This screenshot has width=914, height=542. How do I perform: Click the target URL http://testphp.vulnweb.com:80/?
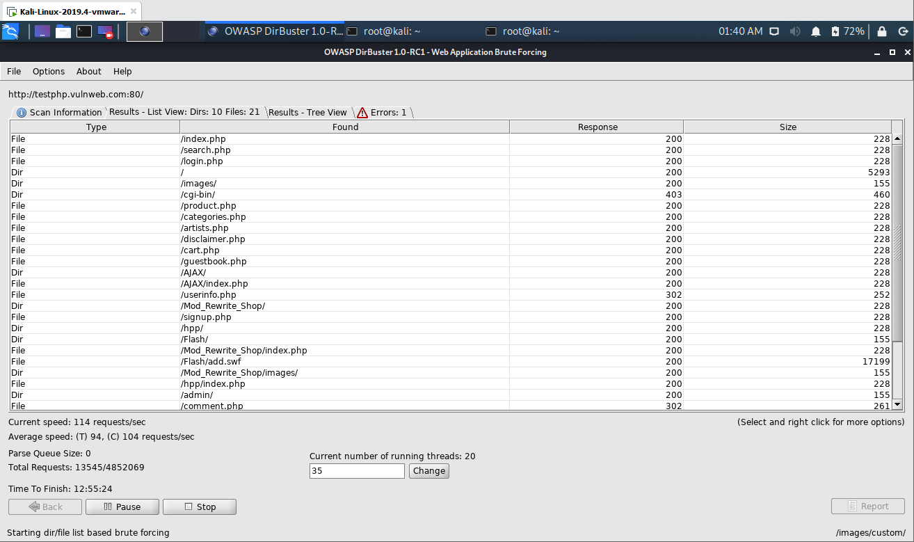coord(76,95)
